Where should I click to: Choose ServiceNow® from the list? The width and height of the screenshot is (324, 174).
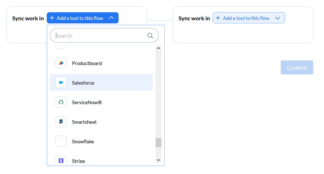point(101,102)
